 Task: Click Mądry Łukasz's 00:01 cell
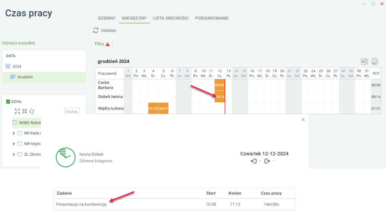click(x=163, y=108)
